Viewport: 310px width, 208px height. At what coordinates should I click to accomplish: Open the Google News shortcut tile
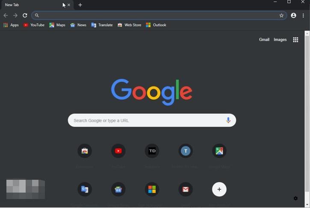(x=118, y=189)
